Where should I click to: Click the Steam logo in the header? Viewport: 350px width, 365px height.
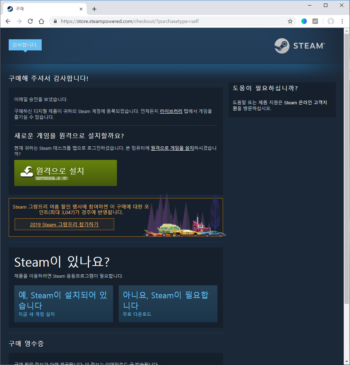(x=300, y=46)
